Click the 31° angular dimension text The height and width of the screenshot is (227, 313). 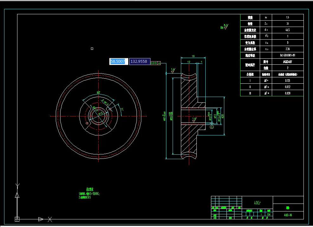pos(122,109)
